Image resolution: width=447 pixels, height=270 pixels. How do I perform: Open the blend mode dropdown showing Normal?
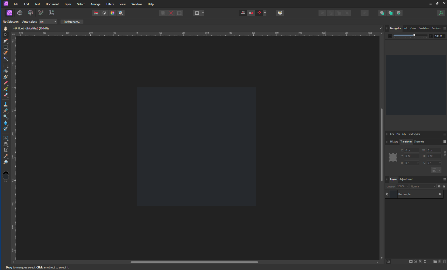[423, 186]
